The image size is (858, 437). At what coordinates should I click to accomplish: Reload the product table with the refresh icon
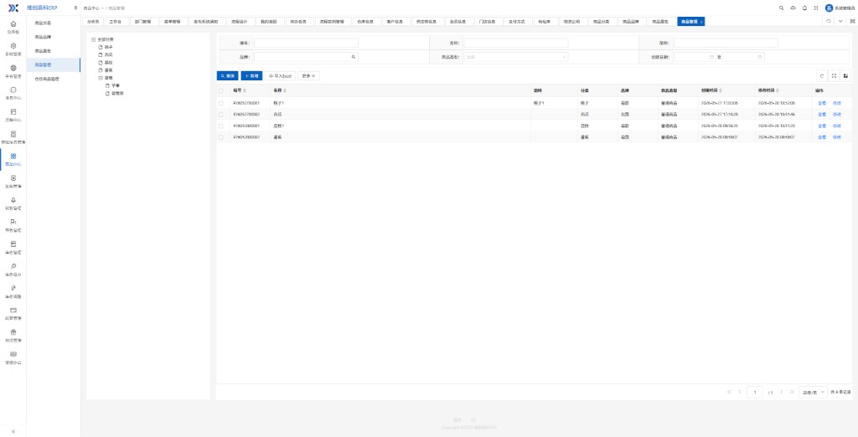pyautogui.click(x=821, y=76)
